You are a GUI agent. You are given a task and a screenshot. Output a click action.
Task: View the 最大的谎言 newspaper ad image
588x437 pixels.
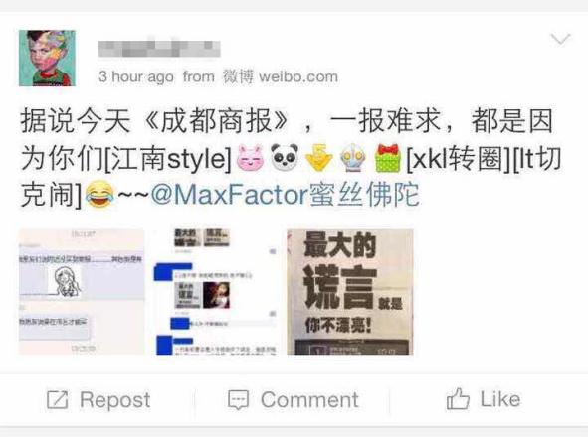[350, 292]
